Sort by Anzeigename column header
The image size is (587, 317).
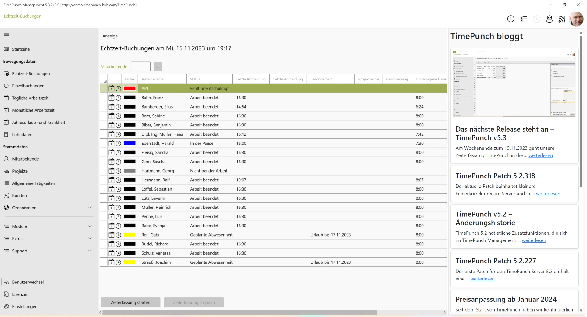(162, 79)
